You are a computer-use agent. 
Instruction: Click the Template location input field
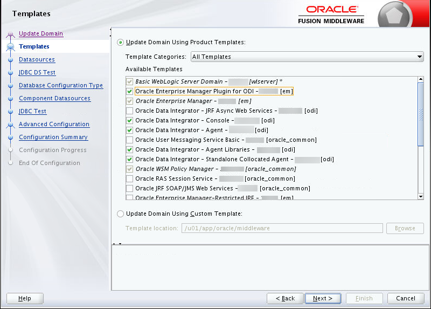[282, 228]
